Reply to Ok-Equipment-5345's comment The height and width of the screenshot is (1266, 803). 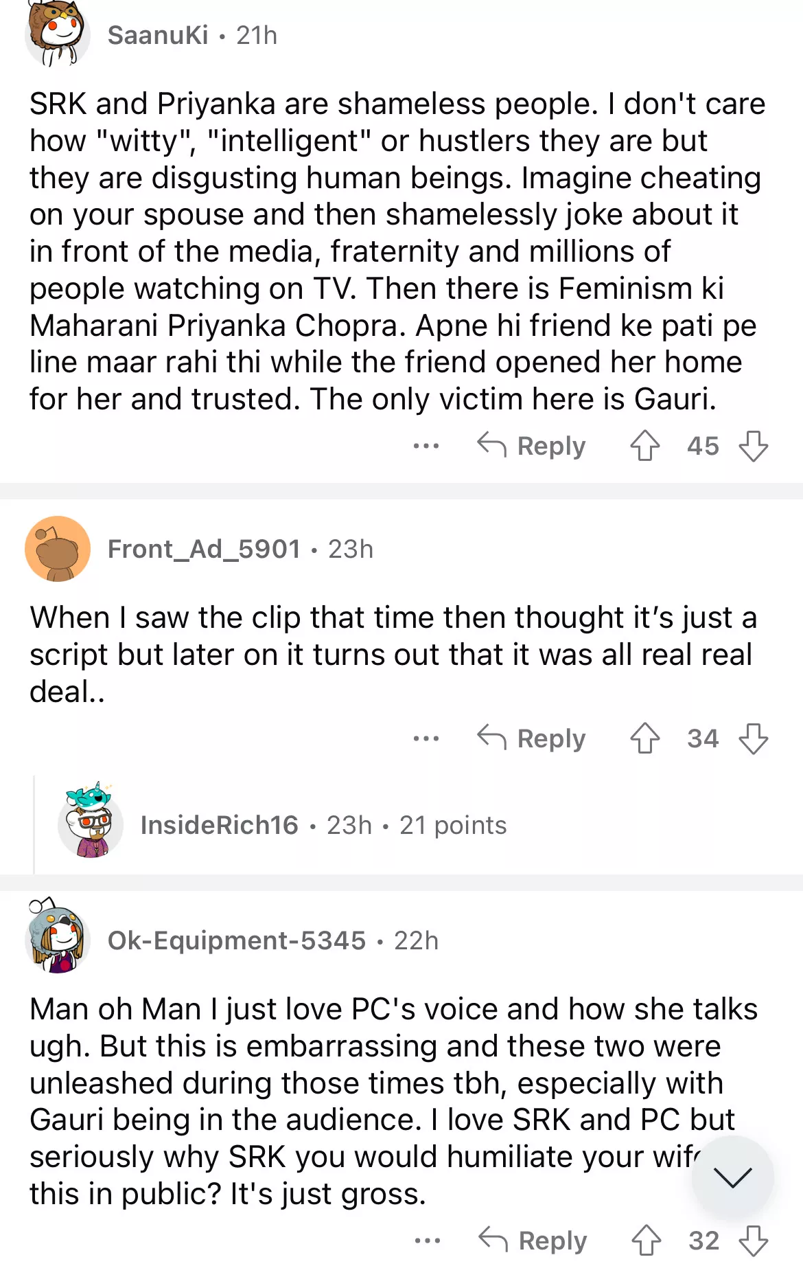click(533, 1241)
